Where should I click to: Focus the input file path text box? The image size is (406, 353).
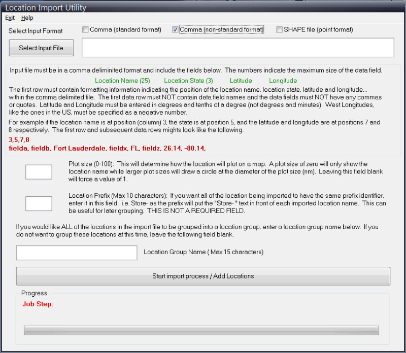coord(238,48)
